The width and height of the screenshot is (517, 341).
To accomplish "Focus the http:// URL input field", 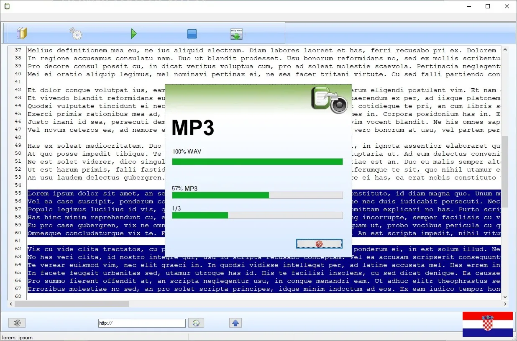I will coord(142,323).
